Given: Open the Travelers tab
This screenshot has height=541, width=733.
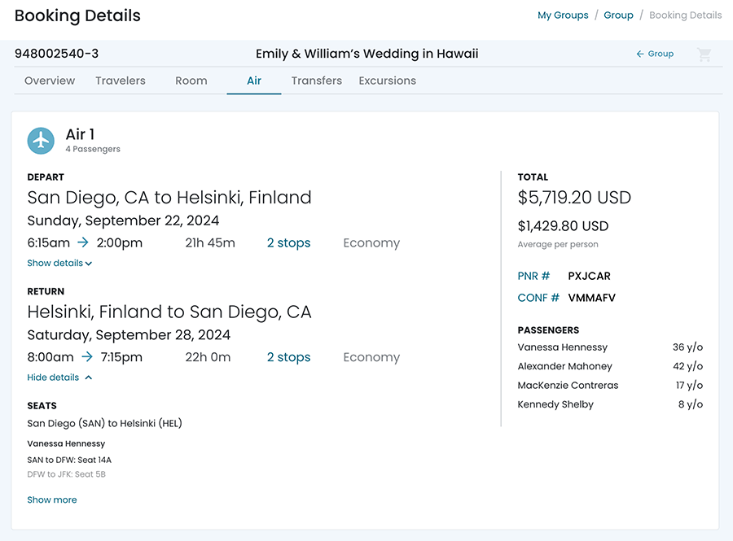Looking at the screenshot, I should pyautogui.click(x=121, y=81).
